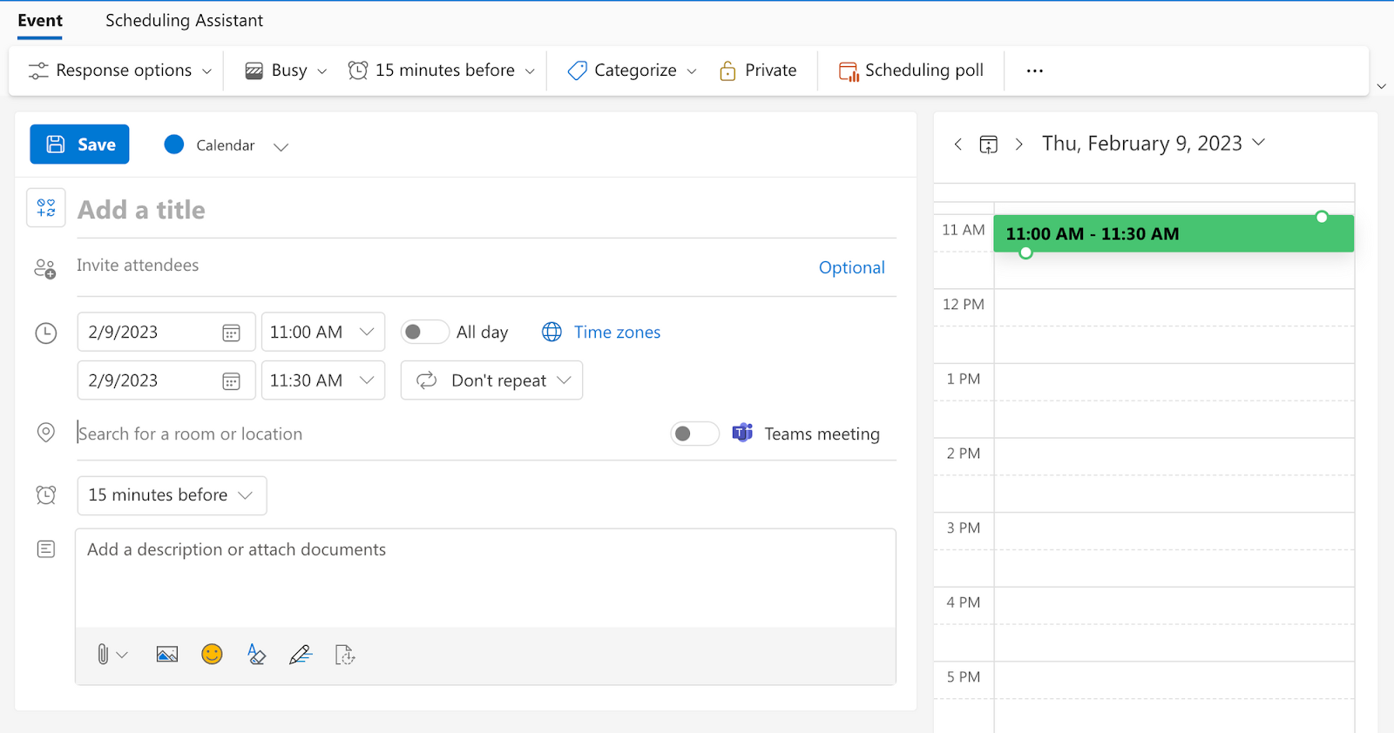Insert an emoji in the description
This screenshot has width=1394, height=733.
point(212,654)
